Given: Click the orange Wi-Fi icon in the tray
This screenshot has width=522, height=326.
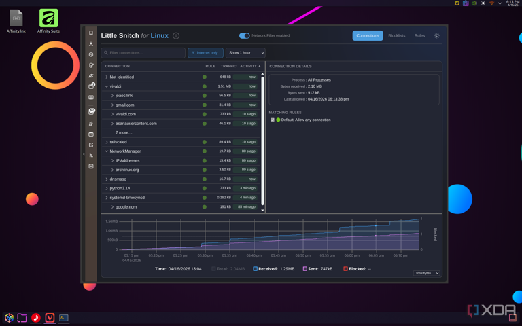Looking at the screenshot, I should coord(491,3).
